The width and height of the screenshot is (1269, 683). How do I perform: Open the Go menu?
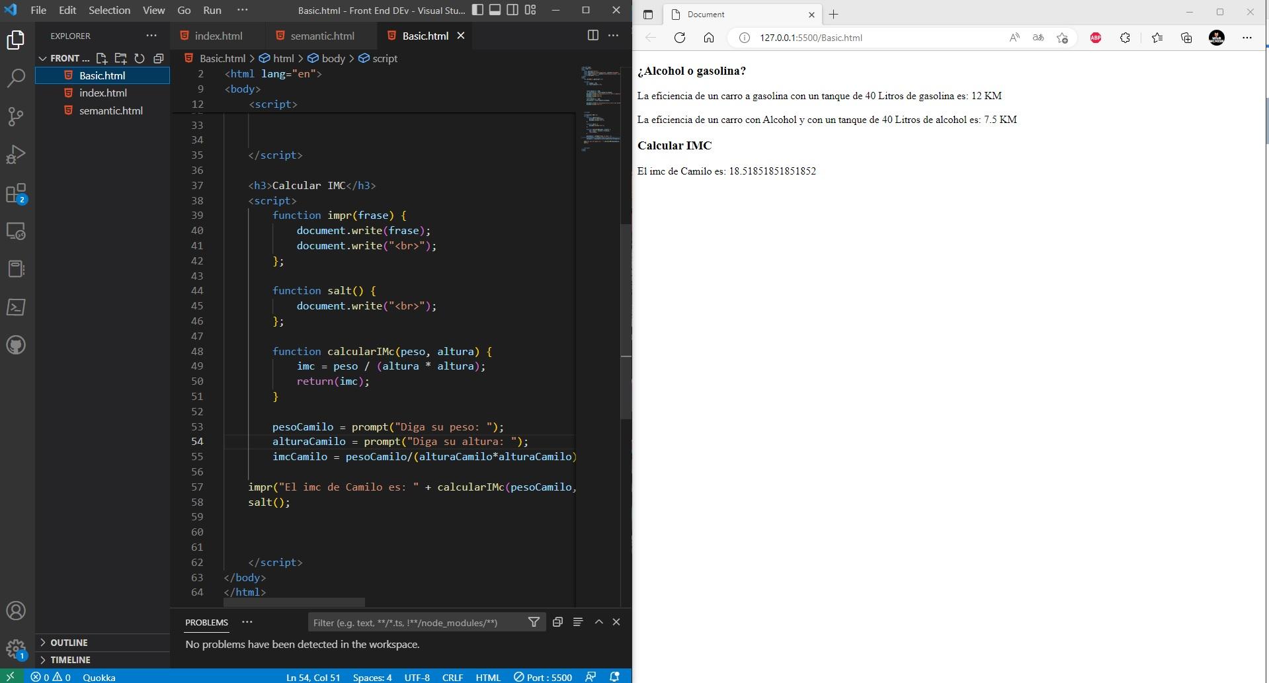point(184,10)
